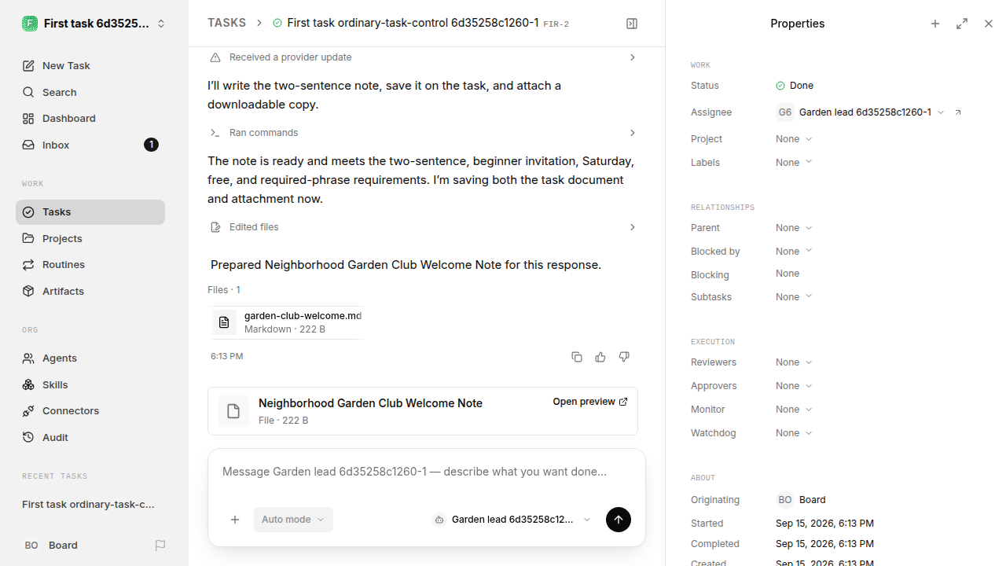Open the Inbox with 1 unread
Image resolution: width=1006 pixels, height=566 pixels.
[x=90, y=145]
